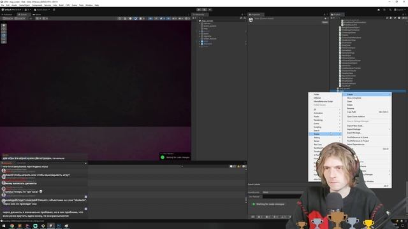Open Unity from the Windows taskbar
The image size is (408, 229).
(51, 226)
